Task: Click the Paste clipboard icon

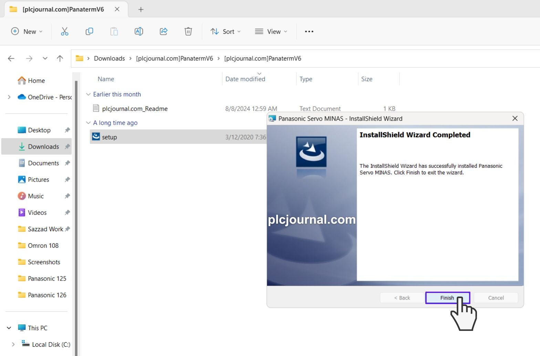Action: [x=114, y=31]
